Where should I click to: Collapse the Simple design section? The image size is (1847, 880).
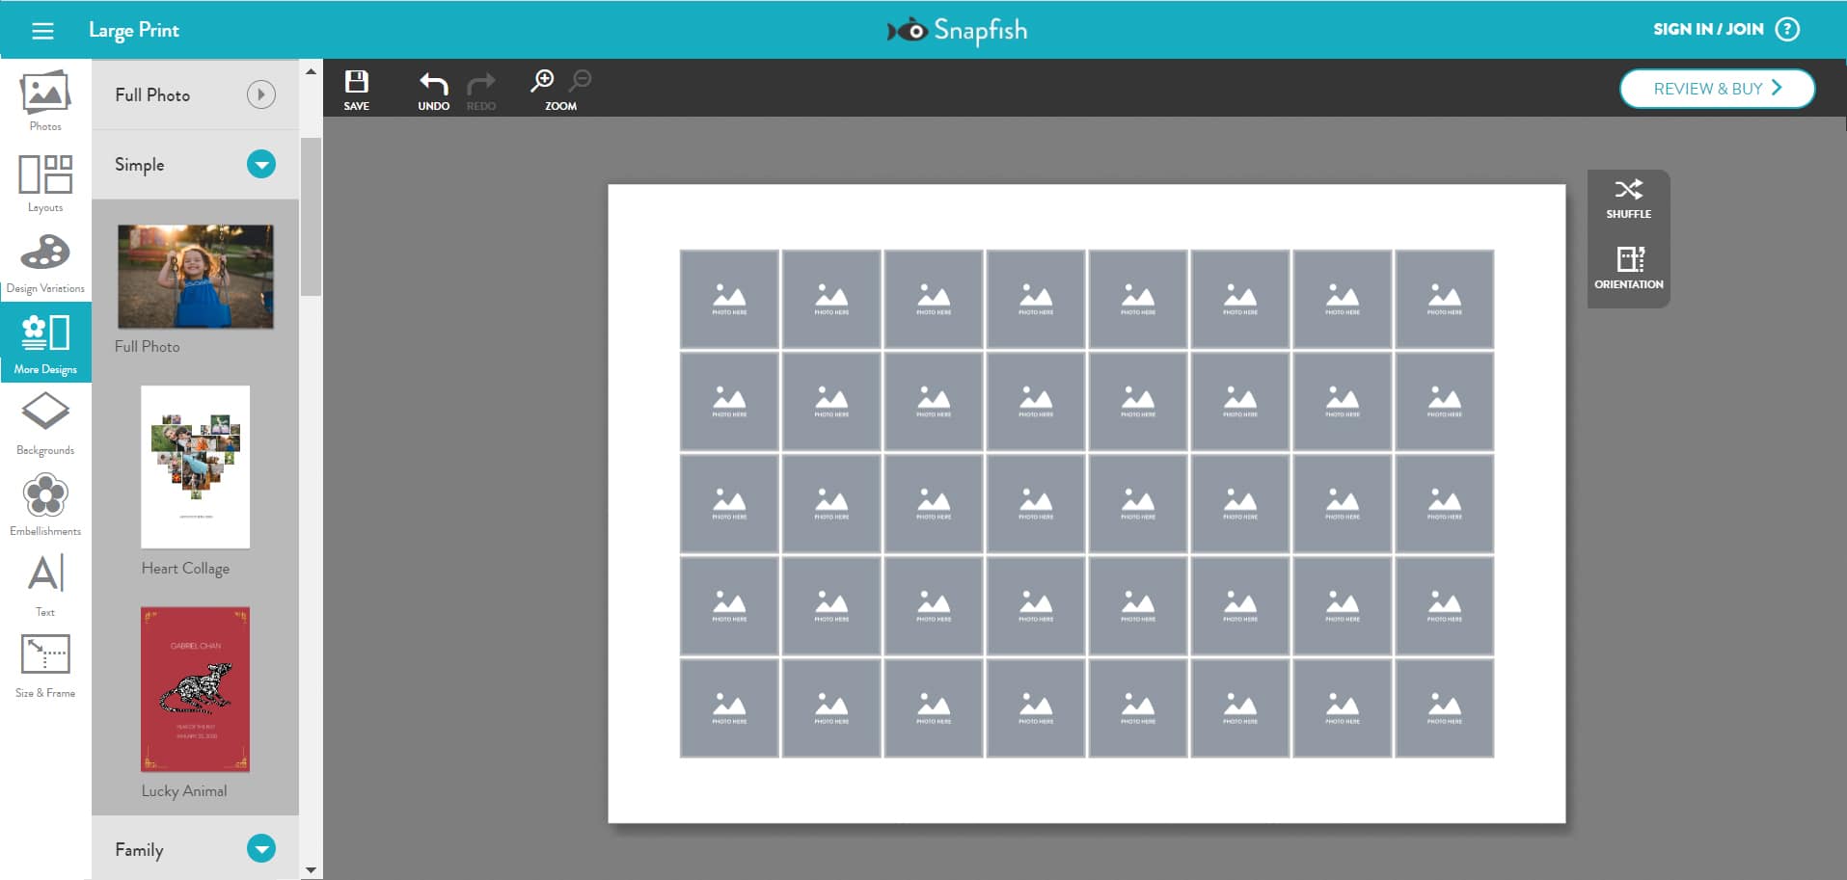pos(259,164)
